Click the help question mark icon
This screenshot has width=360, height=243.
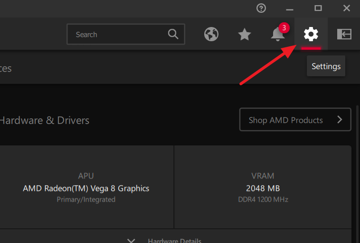point(261,8)
